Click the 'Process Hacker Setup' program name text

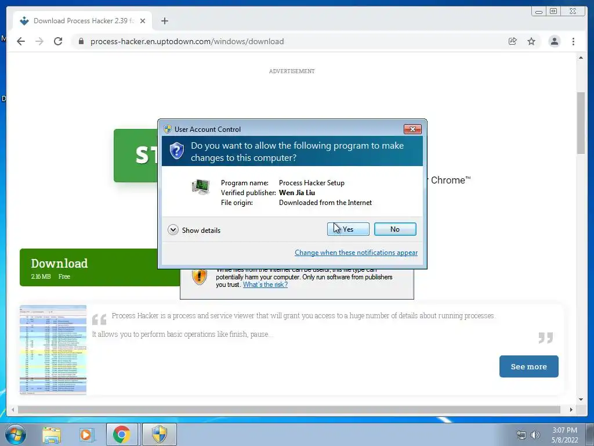(x=312, y=183)
